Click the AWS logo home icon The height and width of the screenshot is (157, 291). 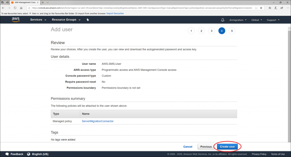pos(16,20)
